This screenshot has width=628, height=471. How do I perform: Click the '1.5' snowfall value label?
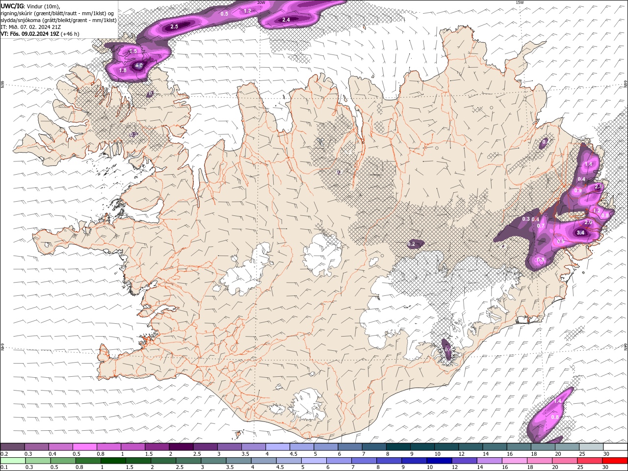[x=133, y=51]
